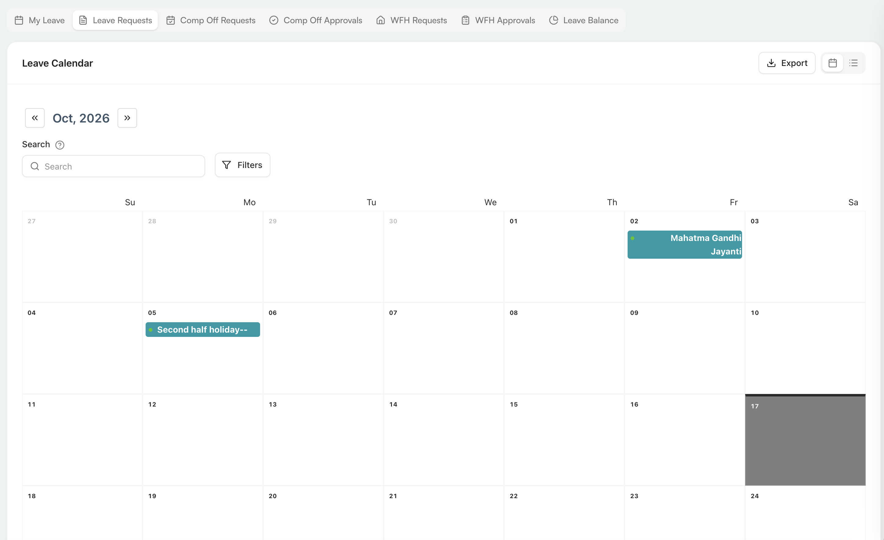Click the Oct, 2026 month label

pyautogui.click(x=81, y=118)
